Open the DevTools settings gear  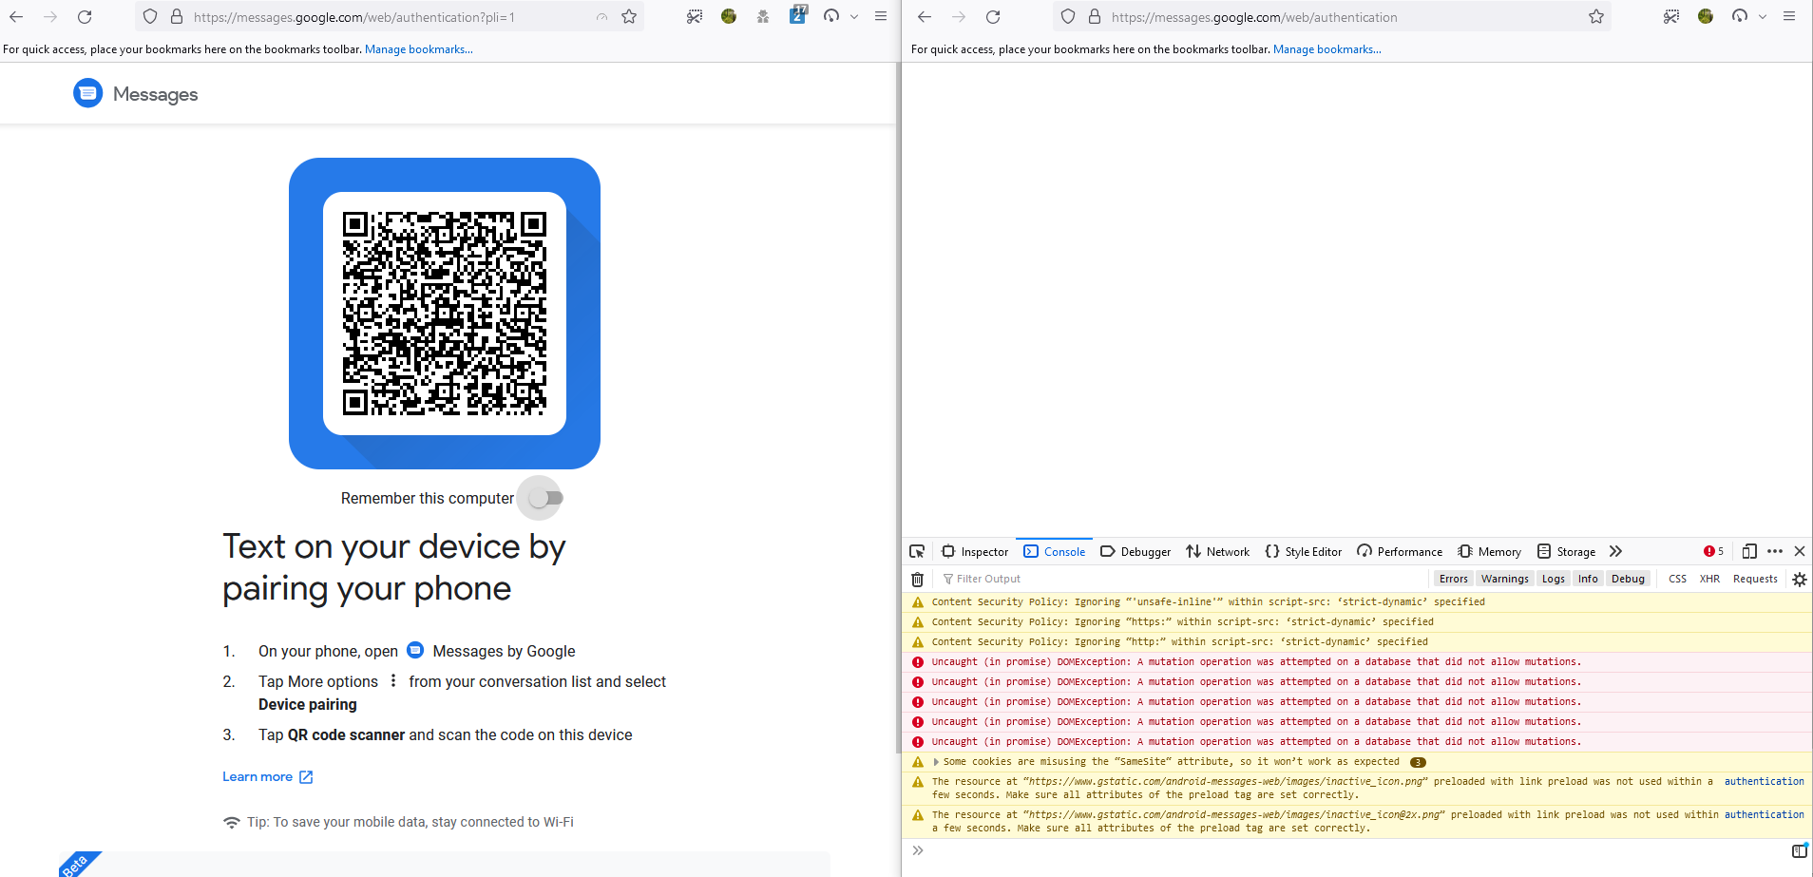click(1799, 580)
